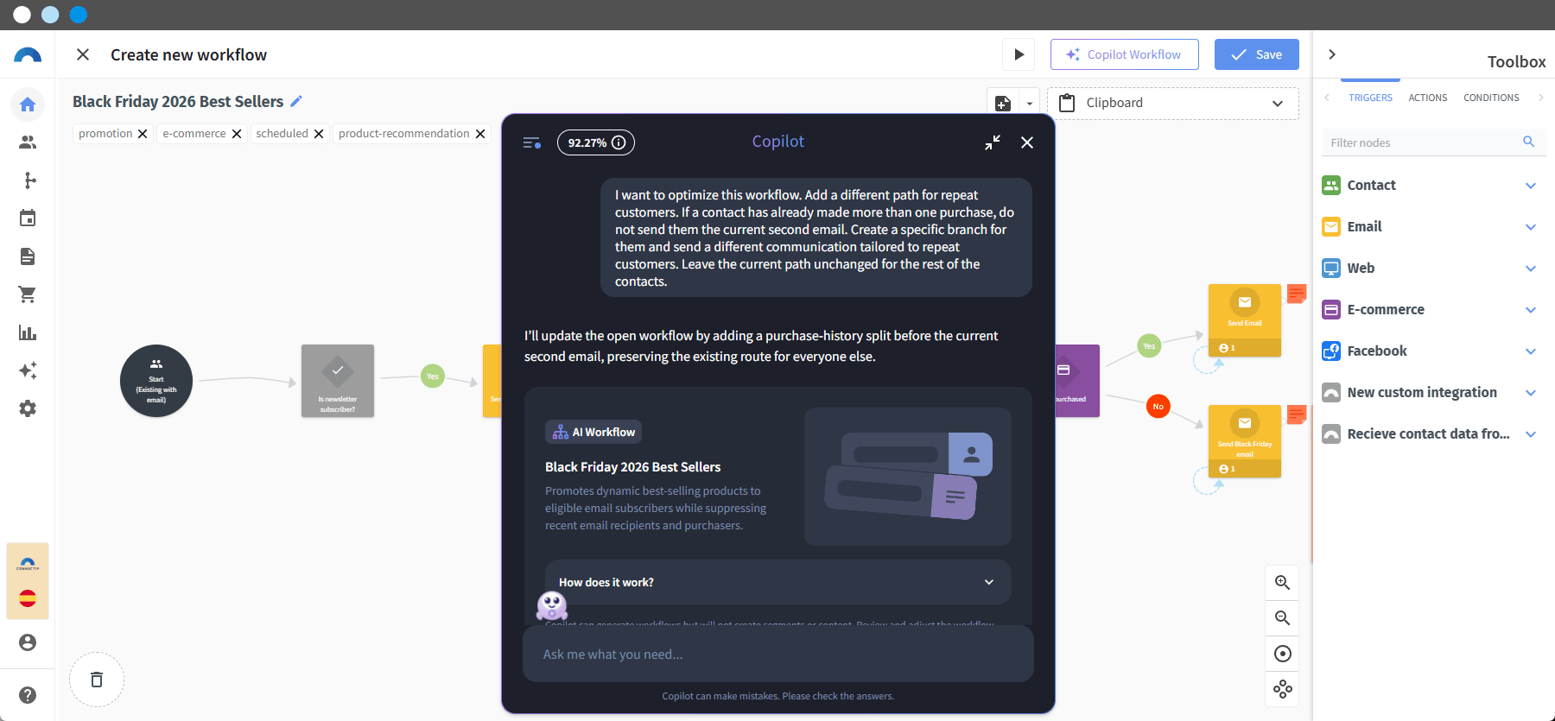1555x721 pixels.
Task: Open the settings gear in left sidebar
Action: tap(28, 408)
